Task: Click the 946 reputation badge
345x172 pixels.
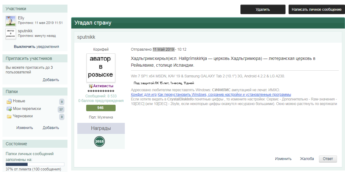Action: click(x=101, y=108)
